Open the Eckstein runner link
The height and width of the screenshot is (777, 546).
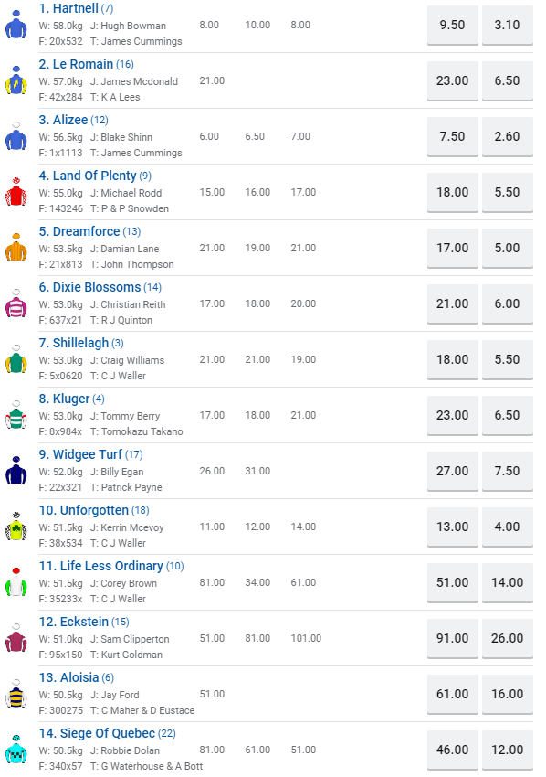[x=73, y=622]
